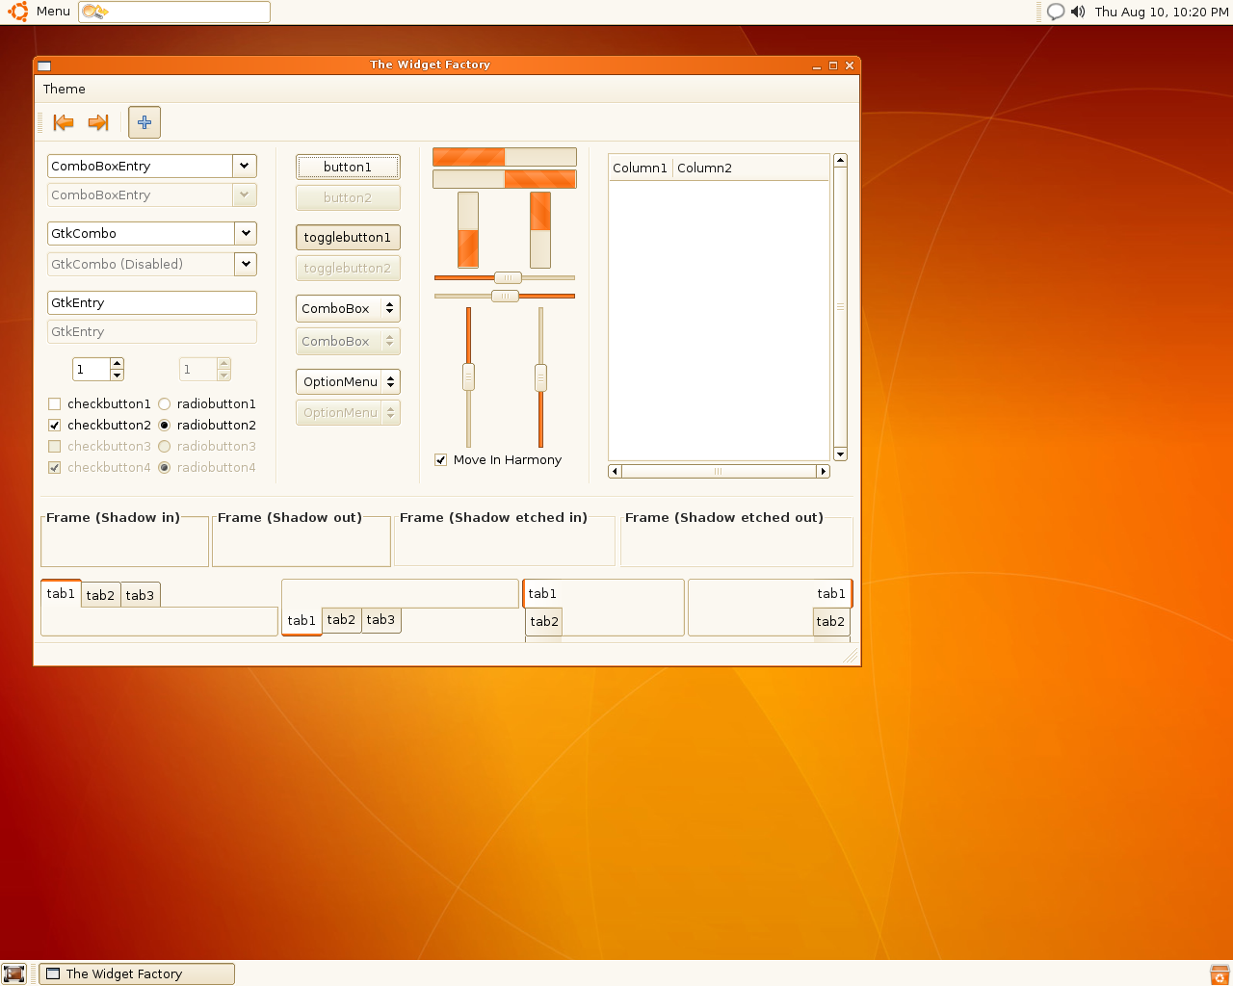
Task: Click the "Frame (Shadow in)" label
Action: point(114,518)
